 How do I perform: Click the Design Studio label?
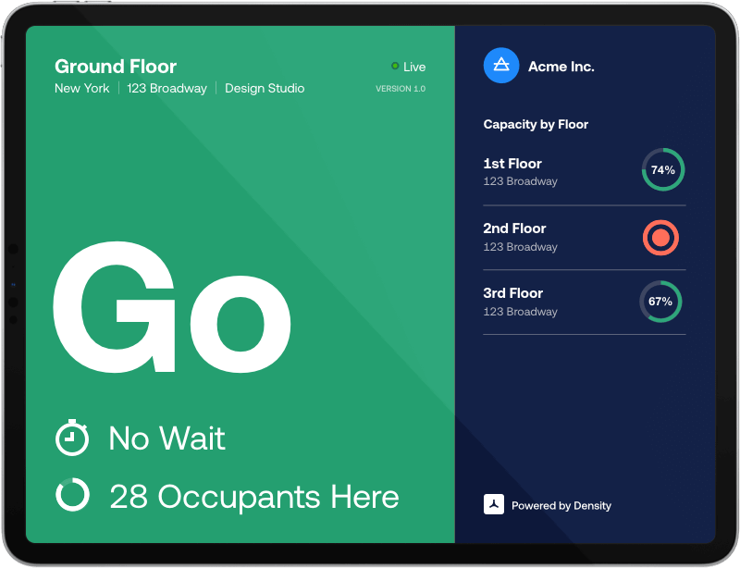pos(265,88)
